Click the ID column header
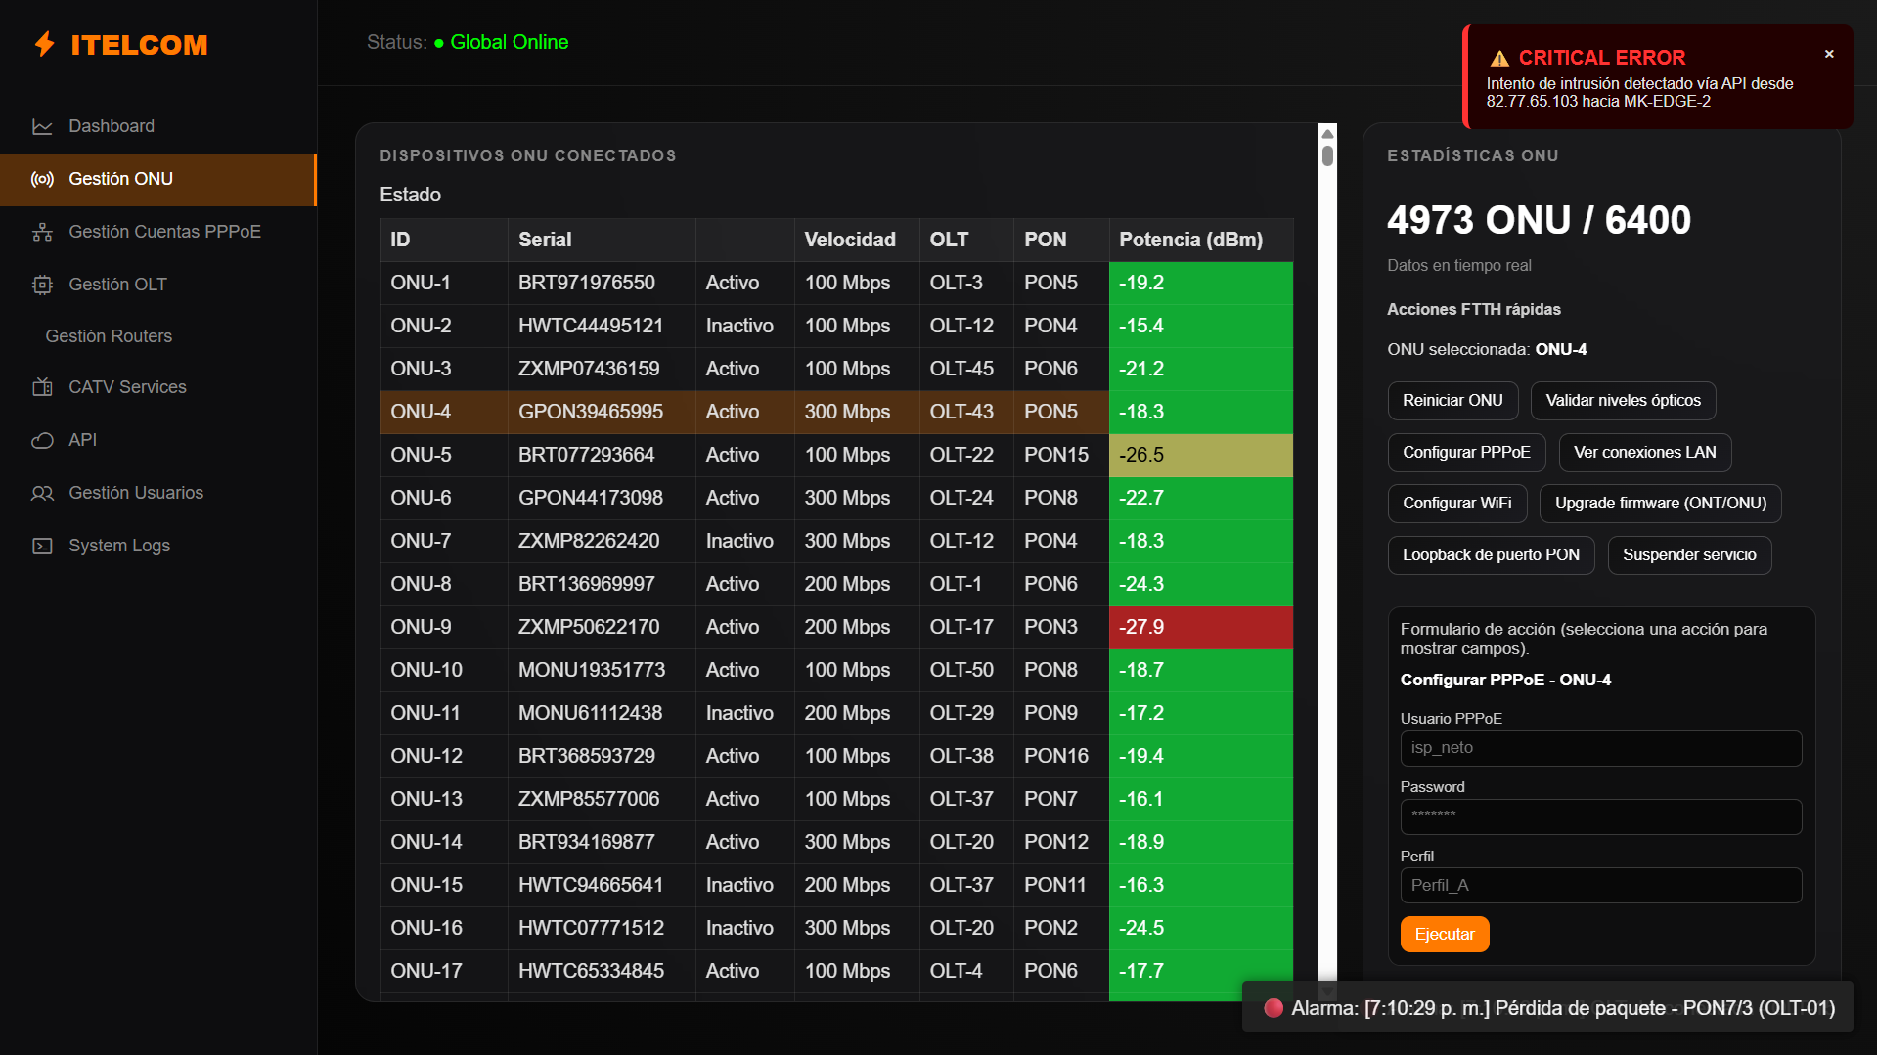The width and height of the screenshot is (1877, 1055). (x=444, y=240)
